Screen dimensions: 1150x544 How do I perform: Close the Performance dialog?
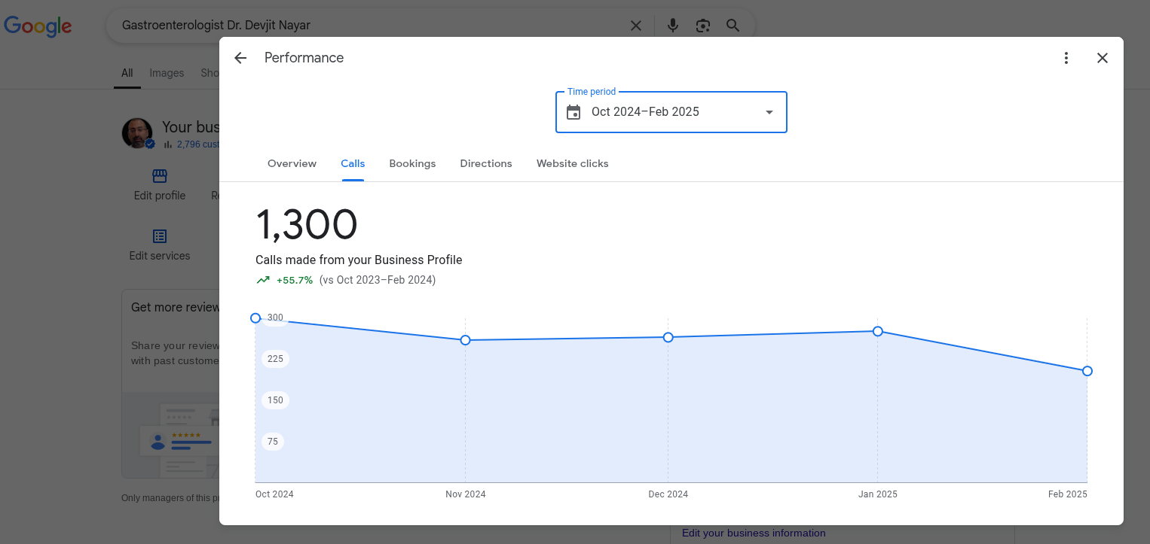(x=1102, y=58)
